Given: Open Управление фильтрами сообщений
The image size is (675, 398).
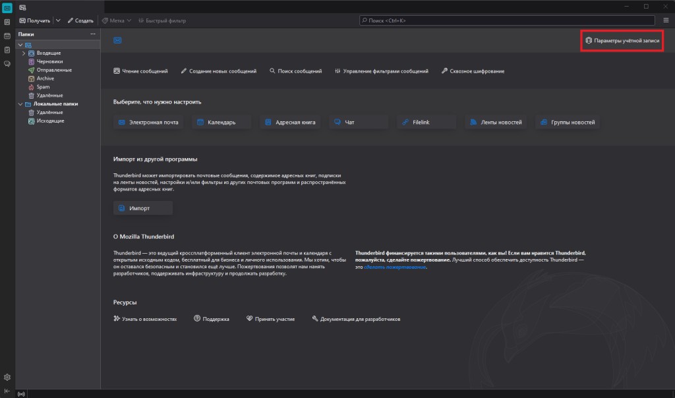Looking at the screenshot, I should 382,71.
